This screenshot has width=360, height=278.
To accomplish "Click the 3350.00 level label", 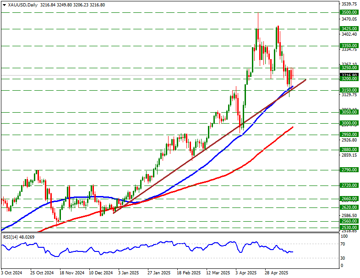I will click(349, 46).
